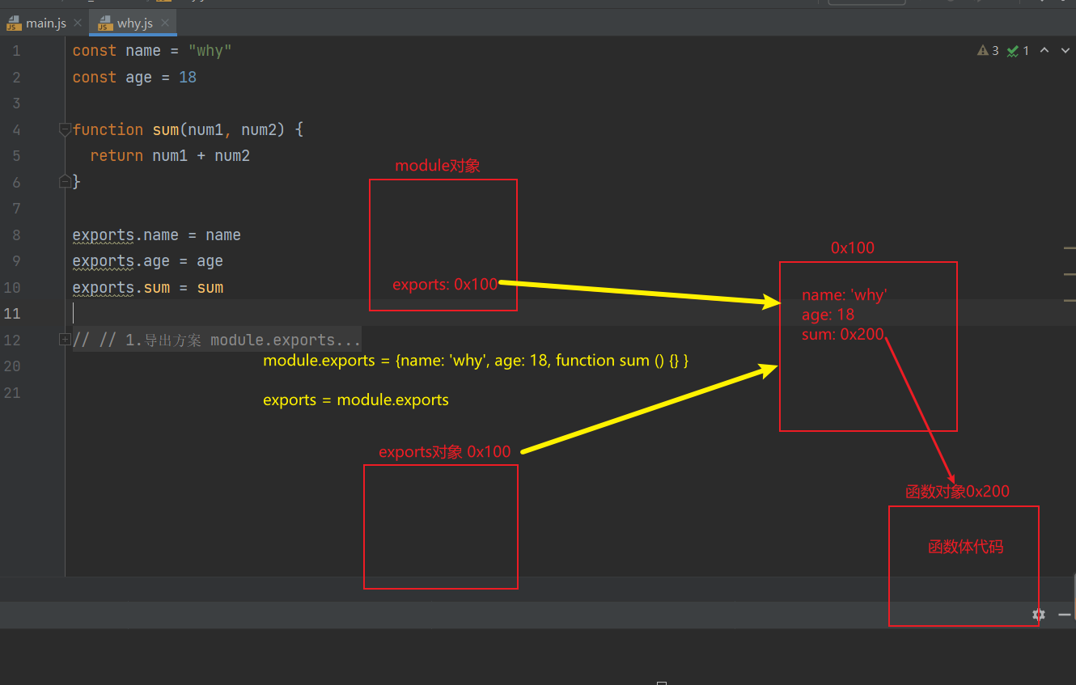
Task: Jump to previous highlighted problem arrow
Action: click(1044, 50)
